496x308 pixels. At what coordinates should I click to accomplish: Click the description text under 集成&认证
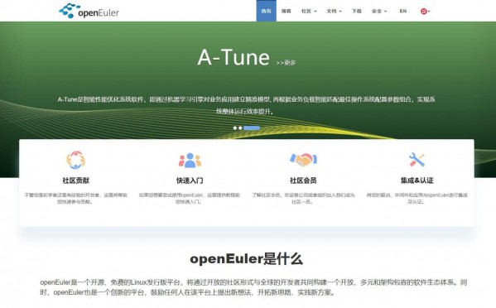(x=417, y=198)
